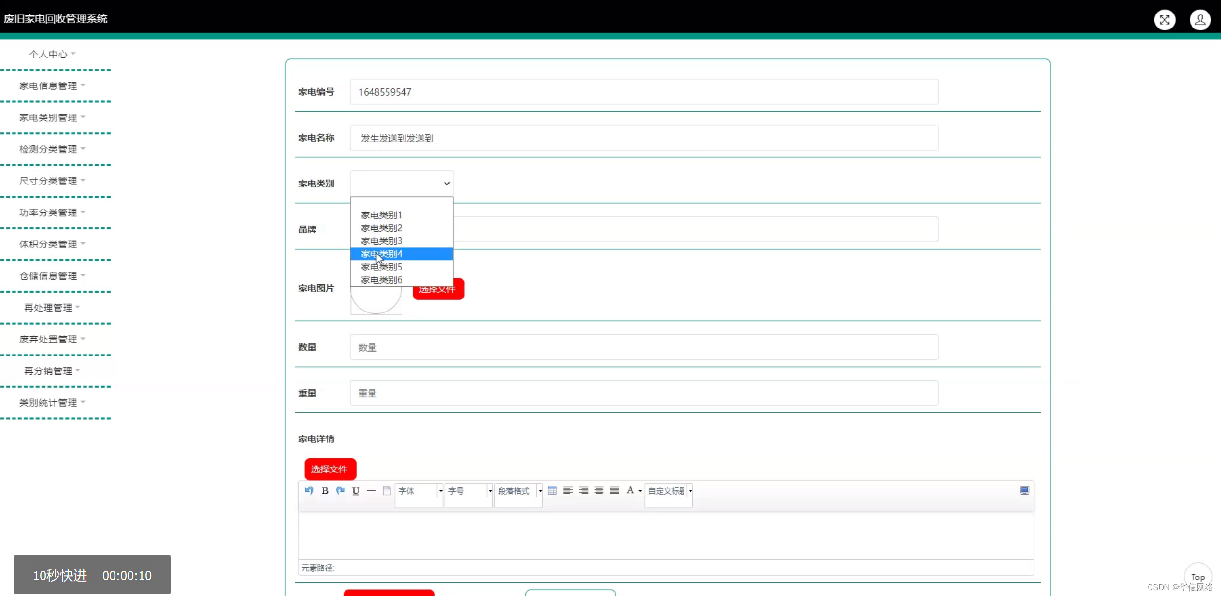Open the user profile icon in header

(x=1200, y=20)
